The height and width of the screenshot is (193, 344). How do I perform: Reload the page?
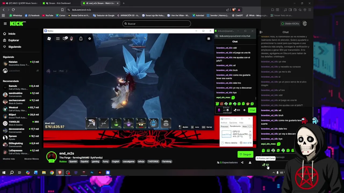coord(13,10)
